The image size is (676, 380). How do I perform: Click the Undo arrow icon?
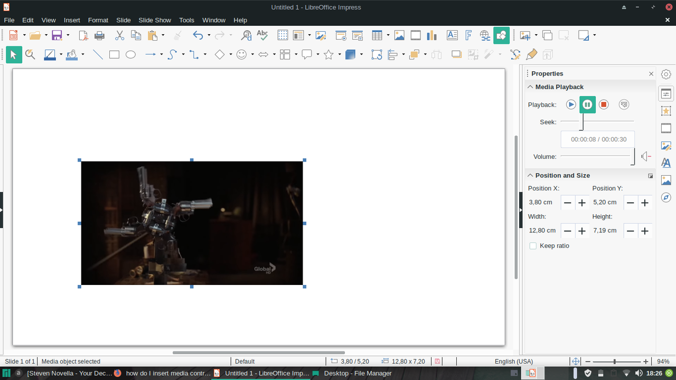point(198,35)
